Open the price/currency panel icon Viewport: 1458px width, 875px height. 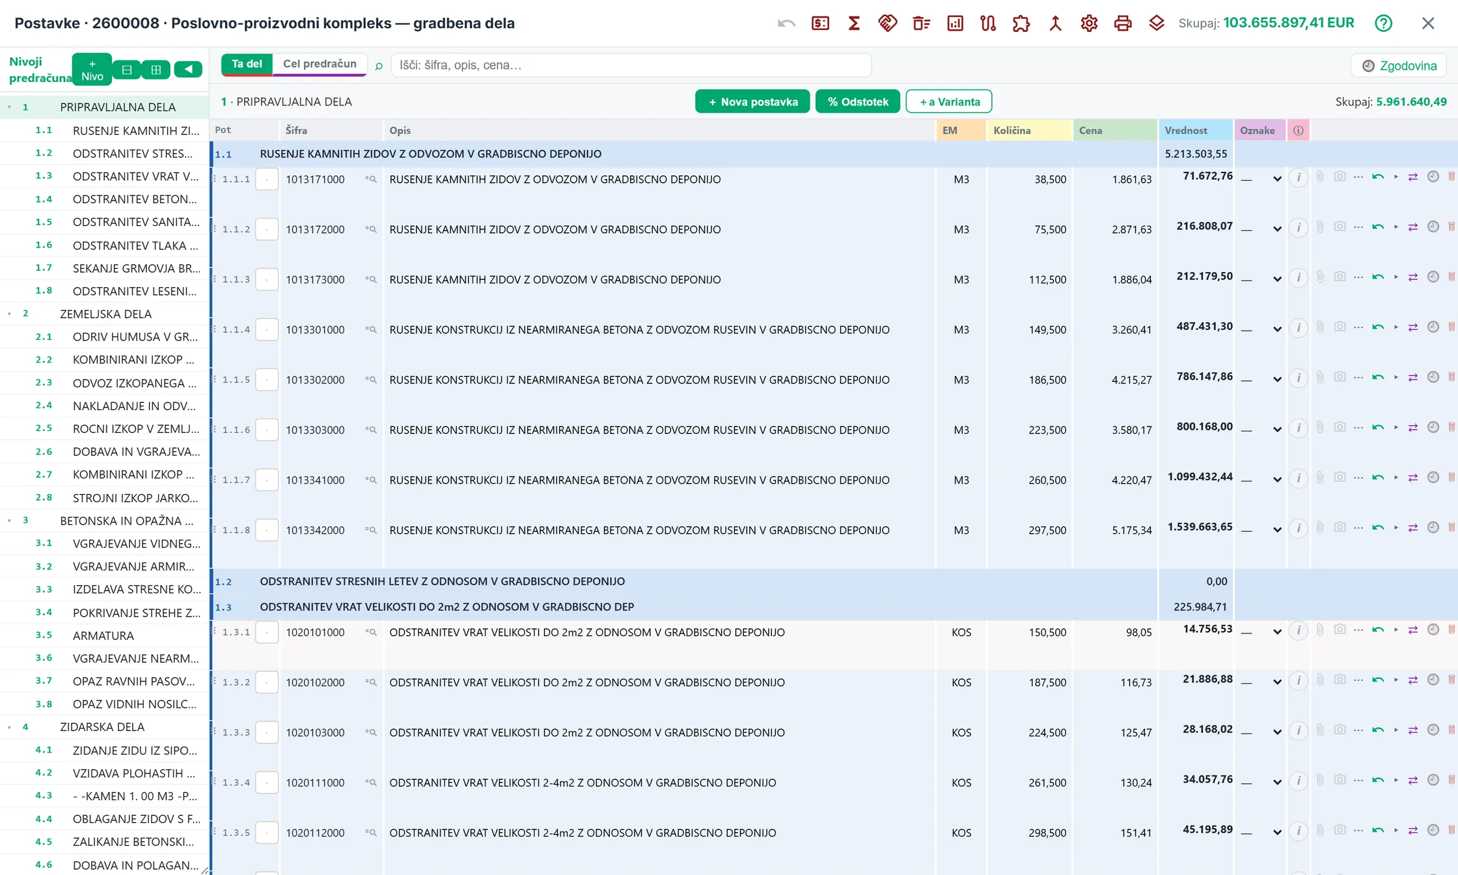pyautogui.click(x=820, y=23)
